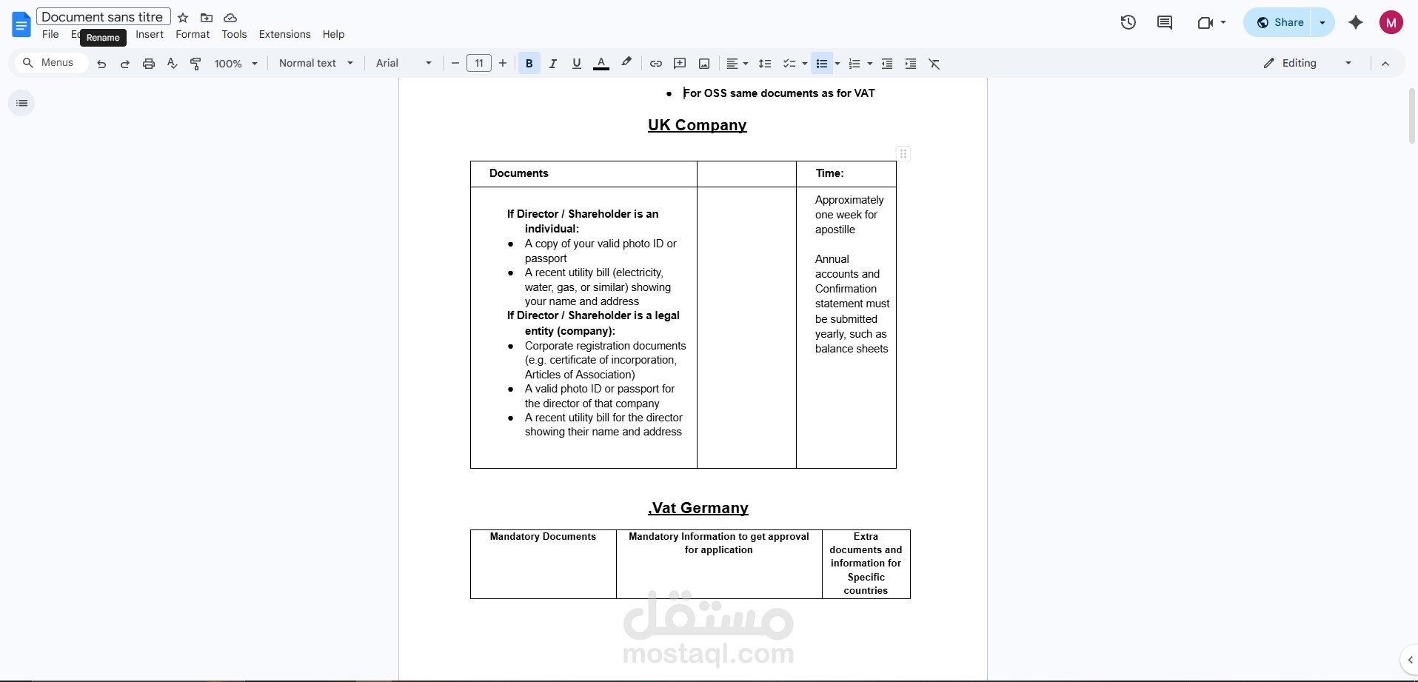Check the cloud save status icon
The width and height of the screenshot is (1418, 682).
pyautogui.click(x=230, y=18)
